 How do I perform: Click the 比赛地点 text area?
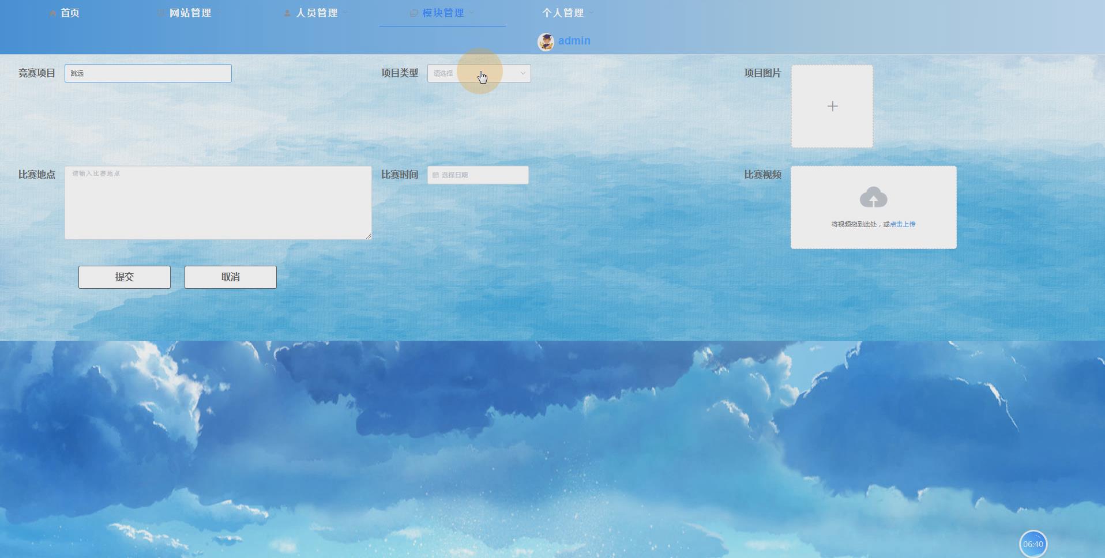click(x=219, y=202)
